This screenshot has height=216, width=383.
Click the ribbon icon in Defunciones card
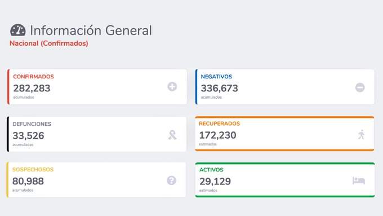point(172,135)
